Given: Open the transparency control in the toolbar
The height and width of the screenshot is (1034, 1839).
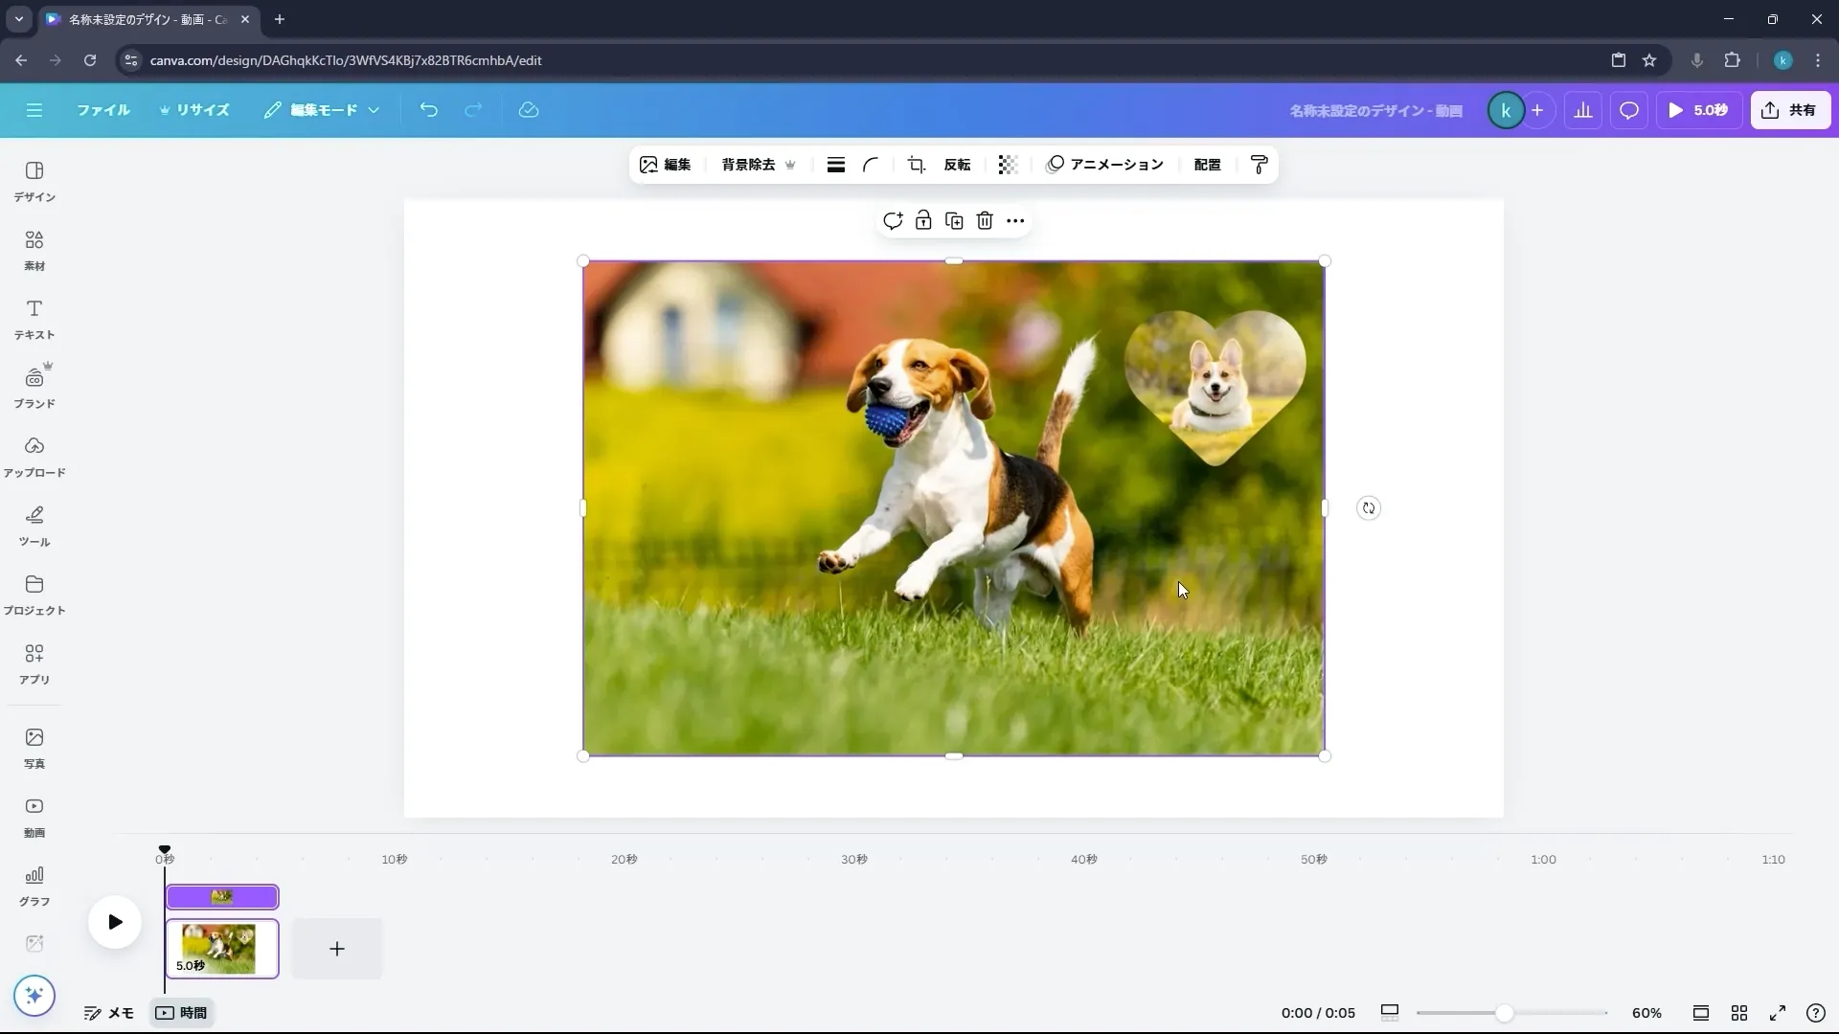Looking at the screenshot, I should point(1008,164).
